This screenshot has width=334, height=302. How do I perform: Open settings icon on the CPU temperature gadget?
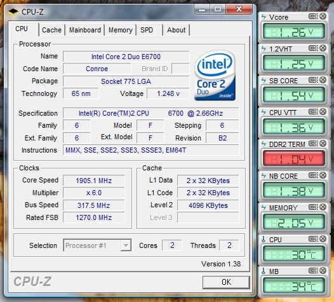click(x=313, y=238)
